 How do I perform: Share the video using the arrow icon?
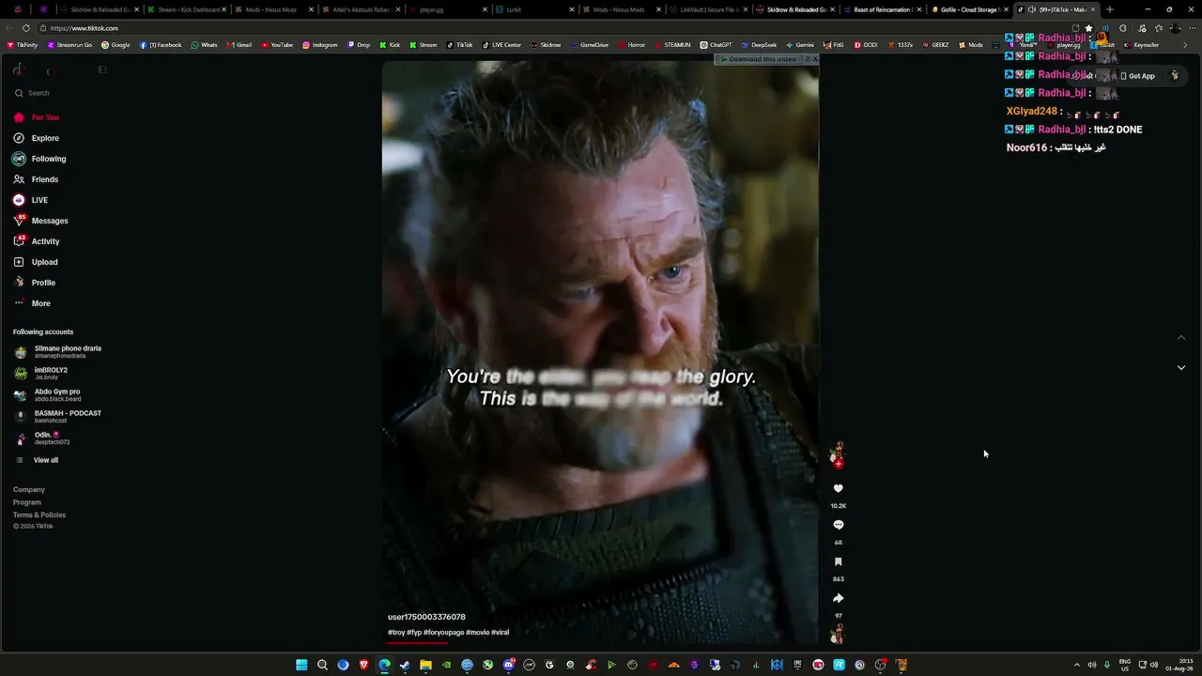pyautogui.click(x=839, y=598)
